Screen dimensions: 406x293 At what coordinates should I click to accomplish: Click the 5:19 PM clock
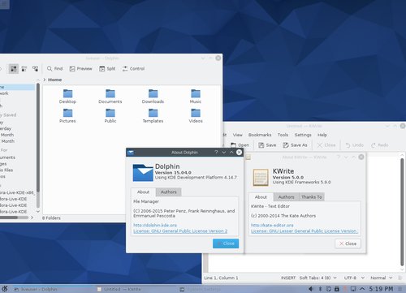tap(381, 289)
